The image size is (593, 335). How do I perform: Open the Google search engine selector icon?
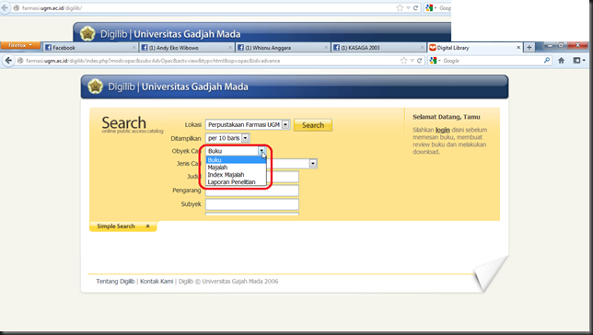[x=435, y=61]
